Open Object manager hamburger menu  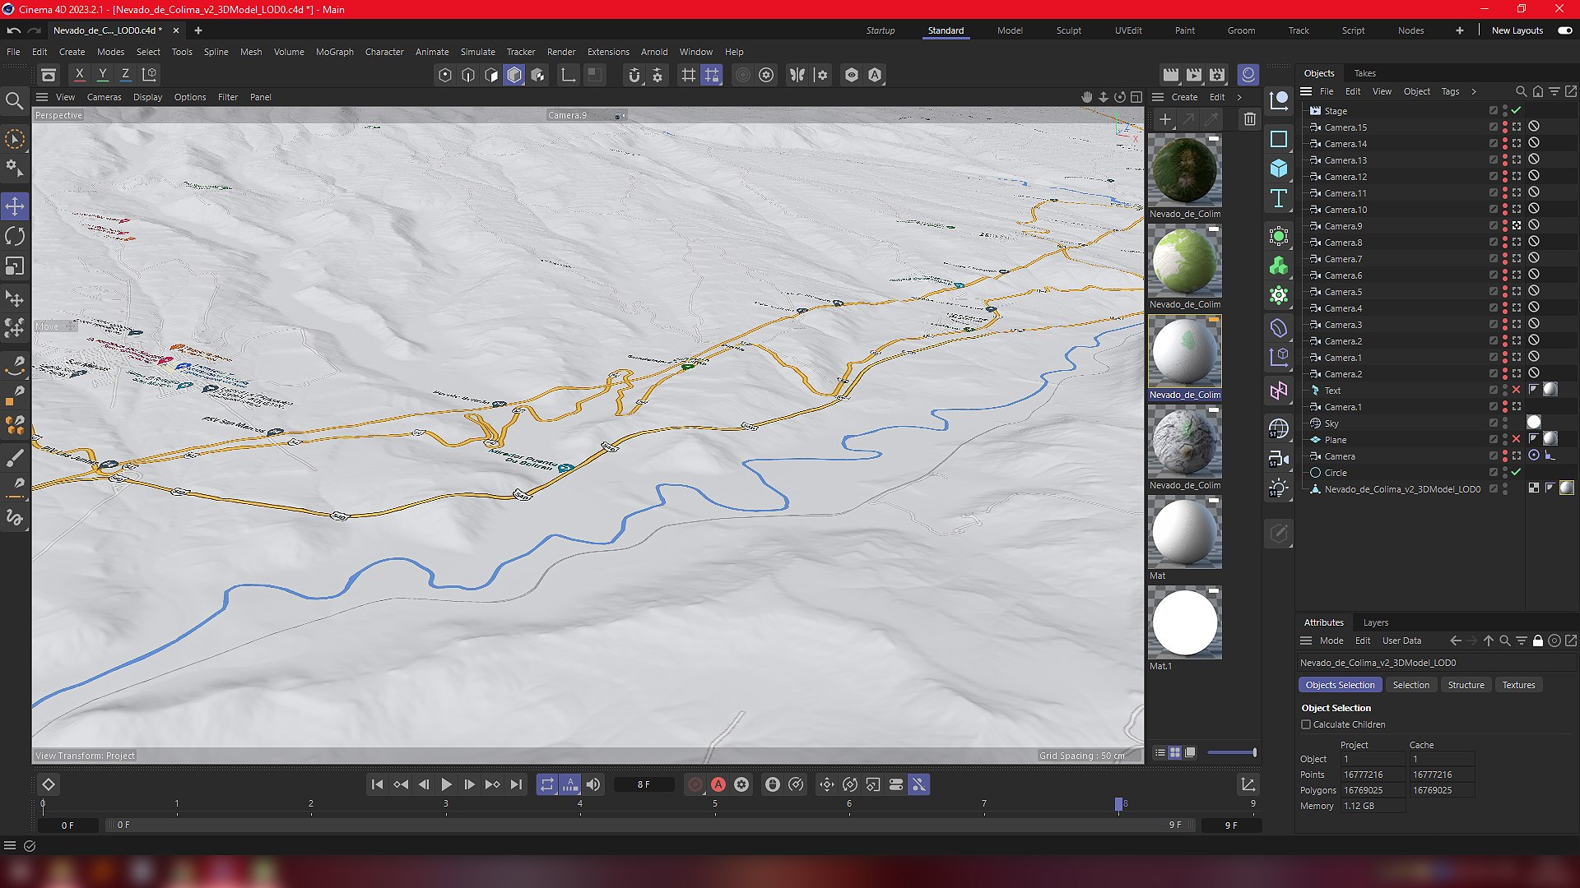[1306, 91]
